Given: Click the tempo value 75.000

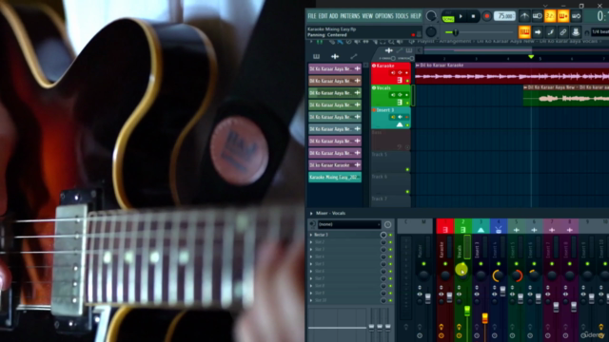Looking at the screenshot, I should (x=504, y=16).
